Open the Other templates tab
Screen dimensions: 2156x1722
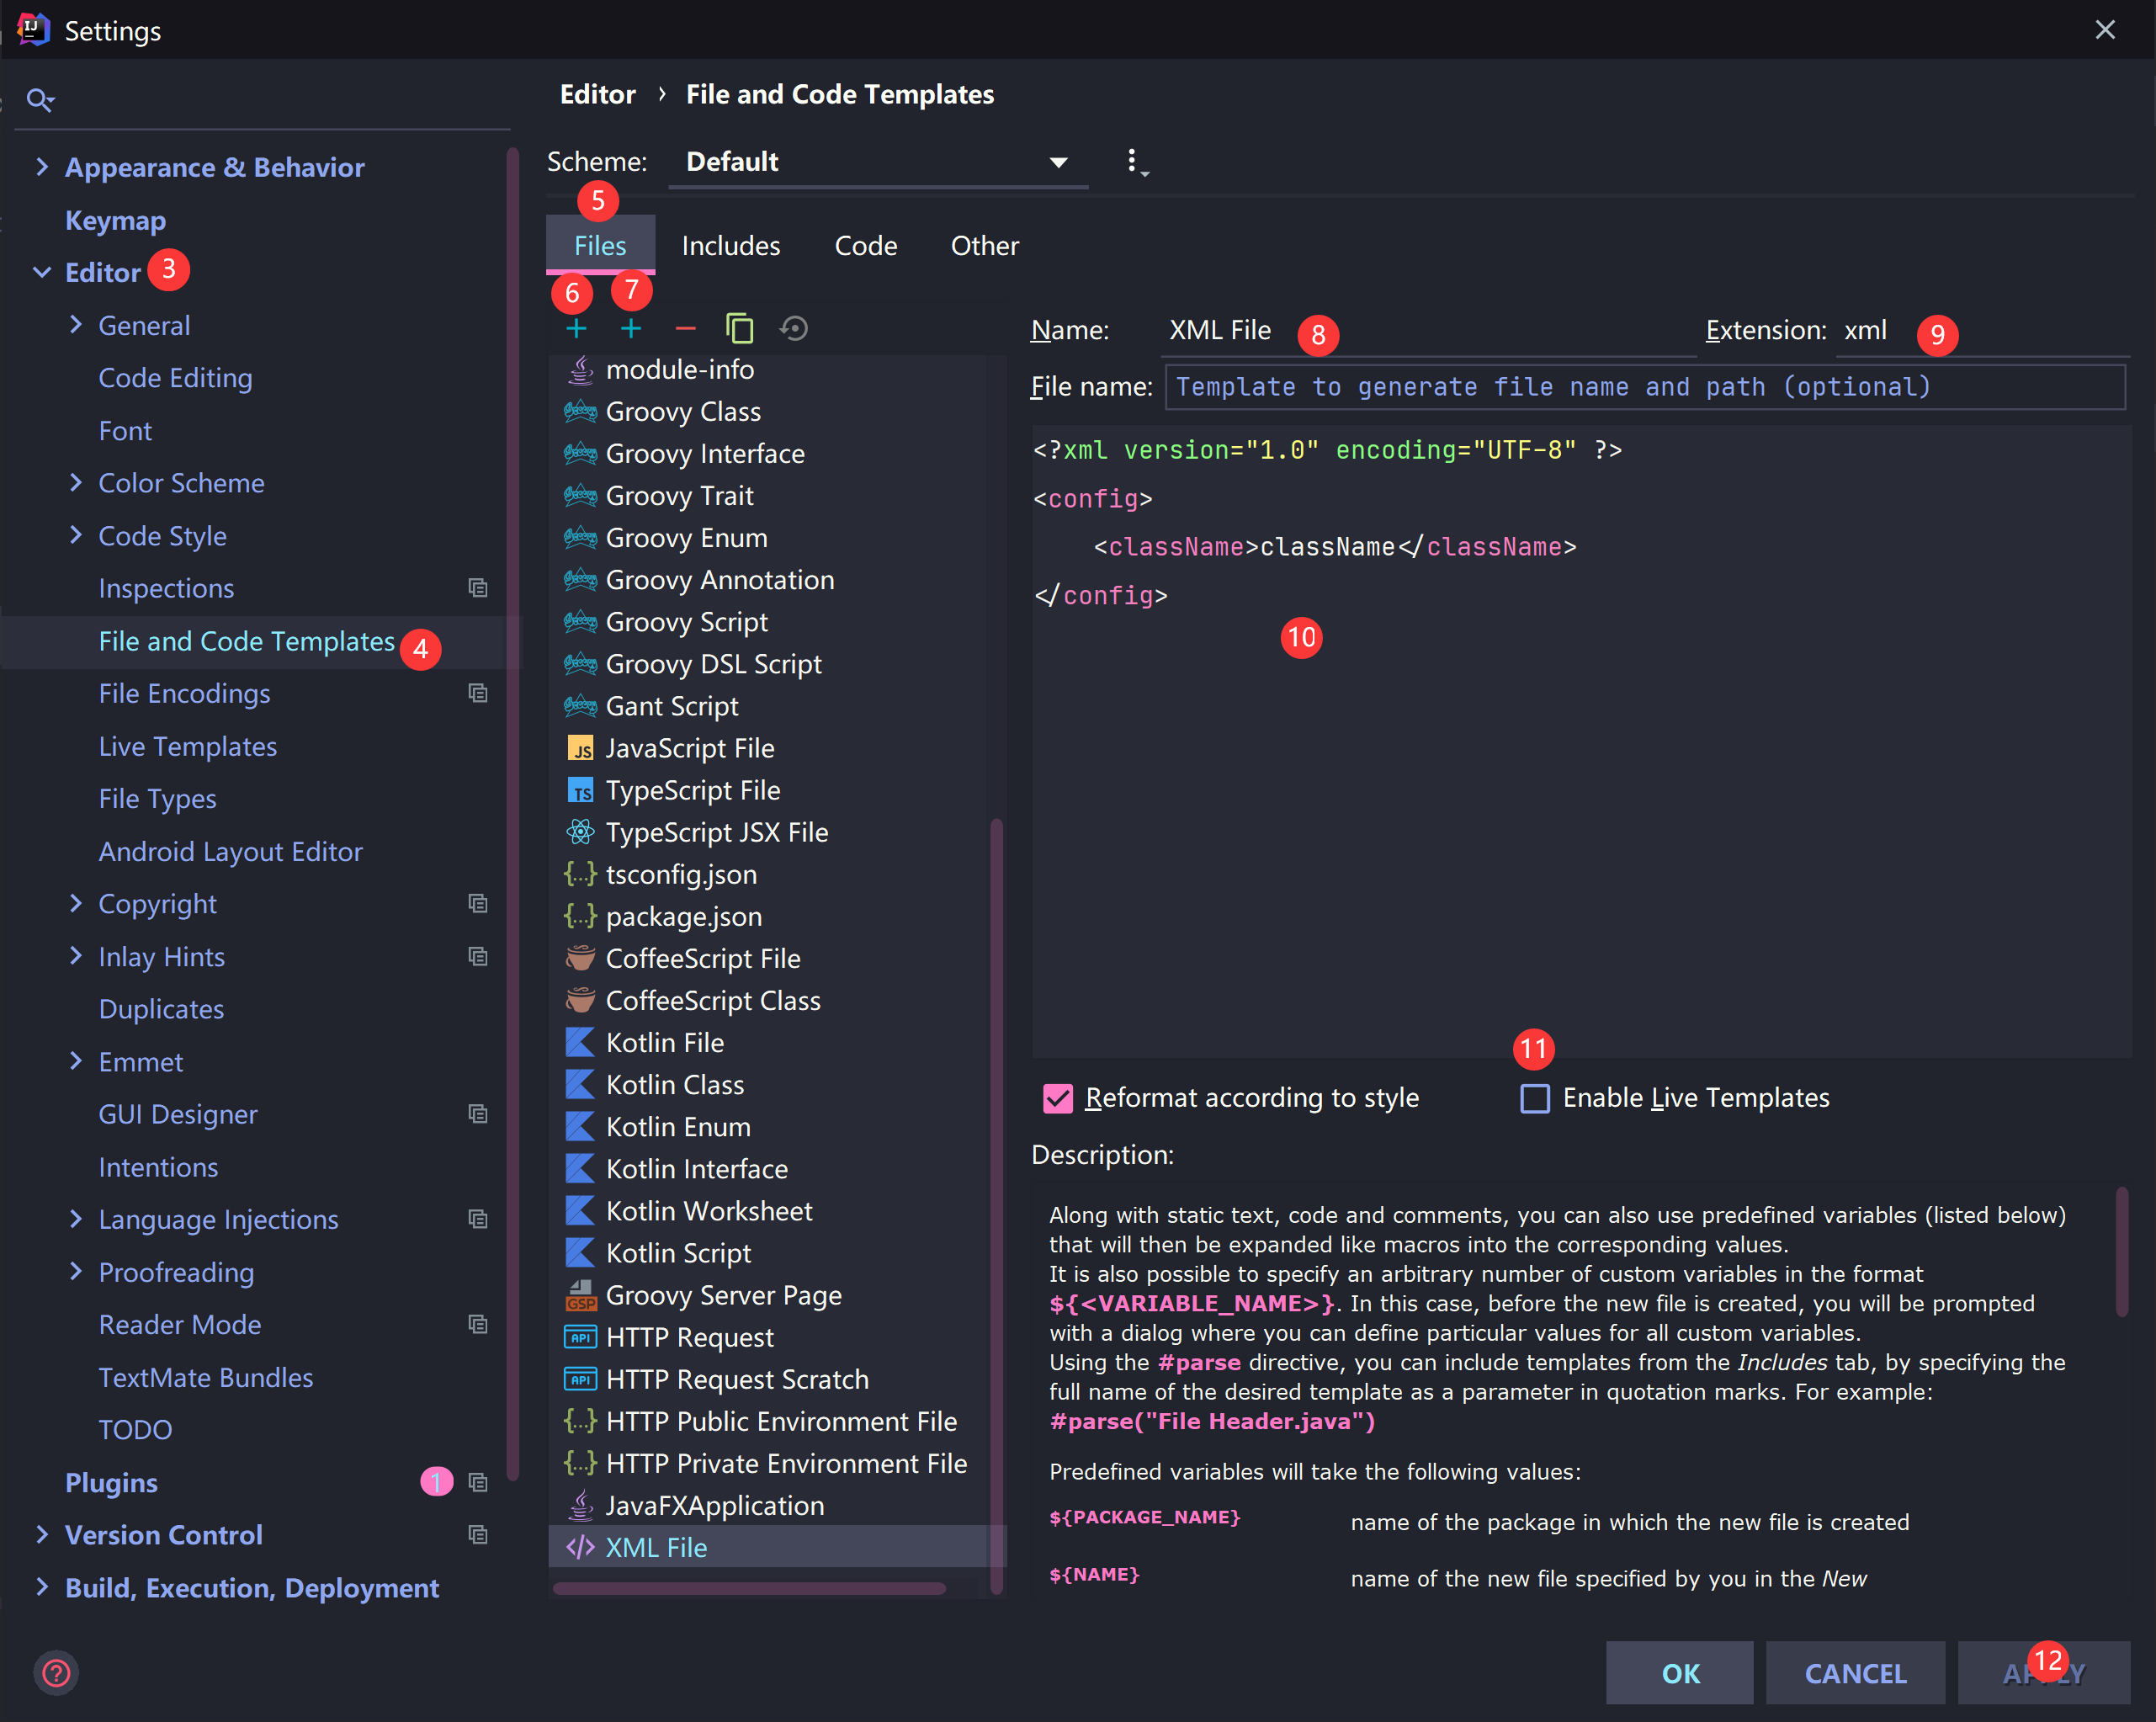point(984,246)
